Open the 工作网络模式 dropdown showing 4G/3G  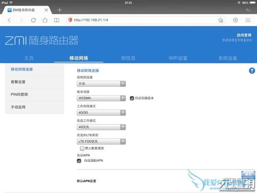[101, 113]
